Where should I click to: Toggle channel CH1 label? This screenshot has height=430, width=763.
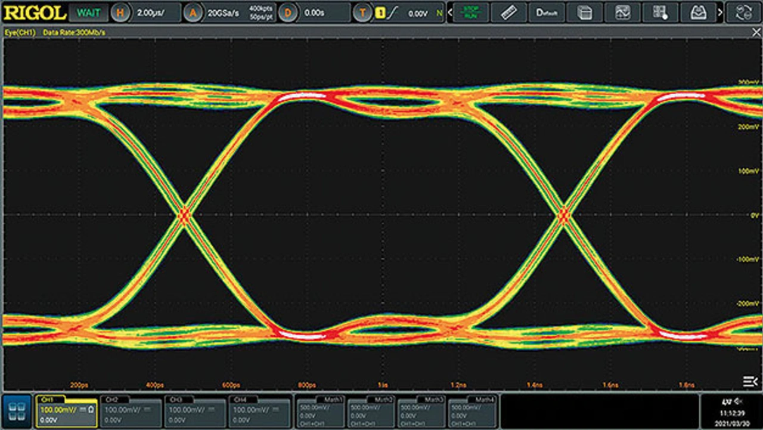click(48, 399)
